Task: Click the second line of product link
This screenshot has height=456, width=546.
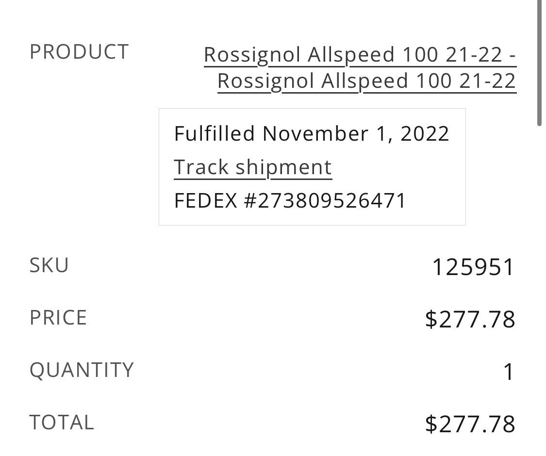Action: coord(366,81)
